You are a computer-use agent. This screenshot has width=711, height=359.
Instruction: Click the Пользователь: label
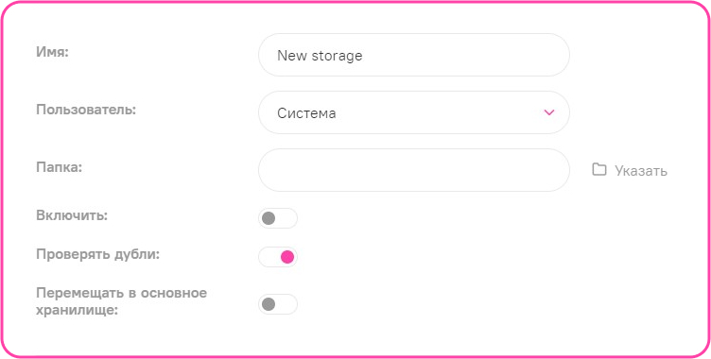(86, 110)
